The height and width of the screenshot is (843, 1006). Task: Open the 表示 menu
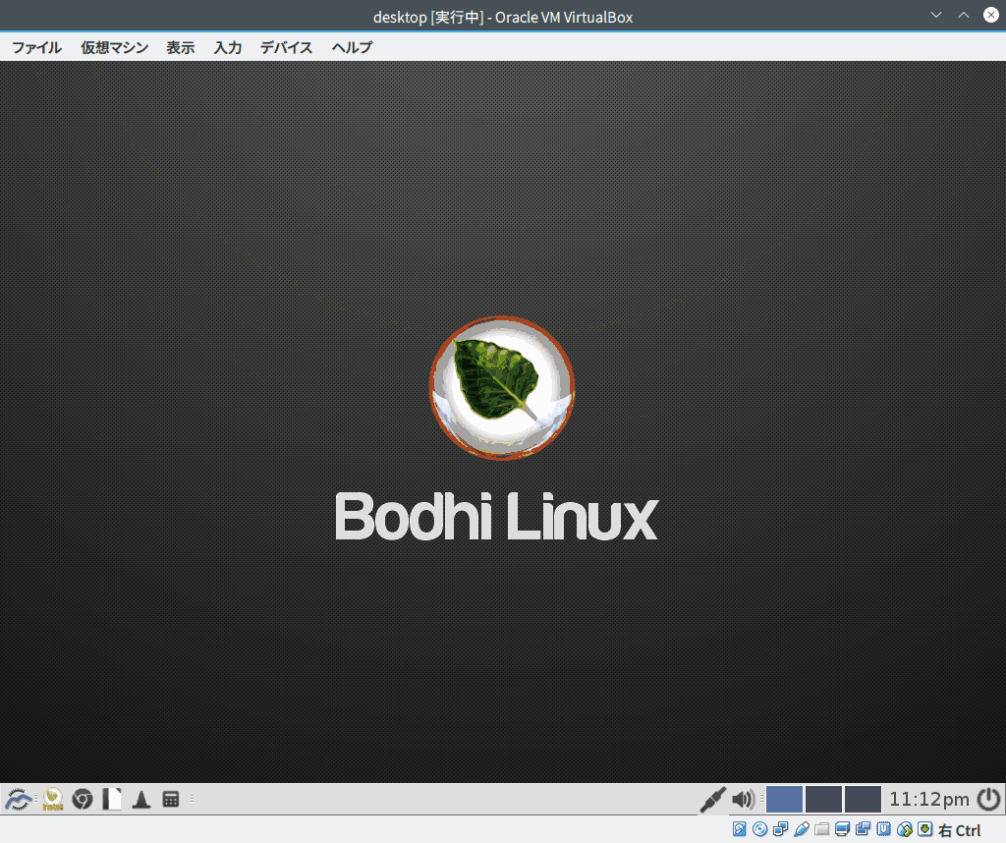[181, 47]
